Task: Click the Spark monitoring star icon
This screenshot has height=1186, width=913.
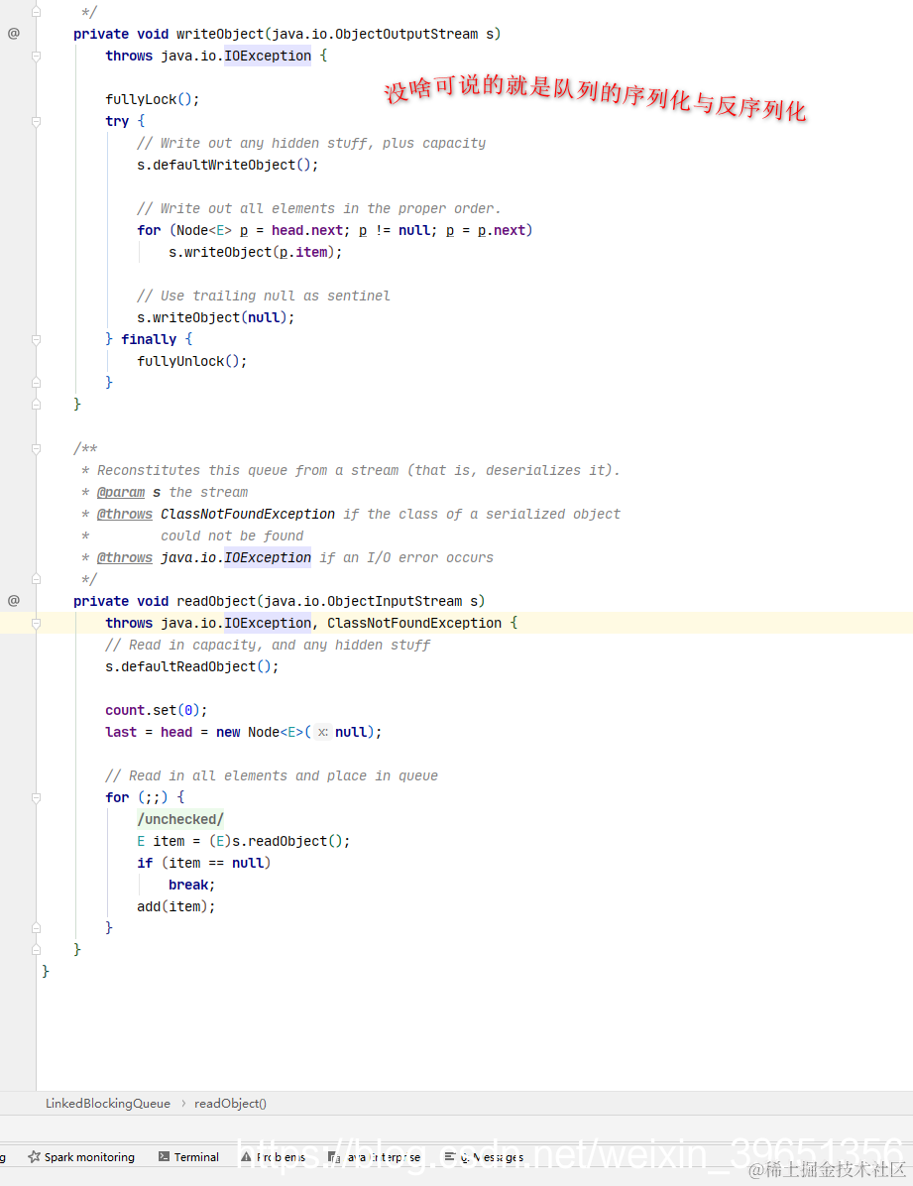Action: (x=34, y=1156)
